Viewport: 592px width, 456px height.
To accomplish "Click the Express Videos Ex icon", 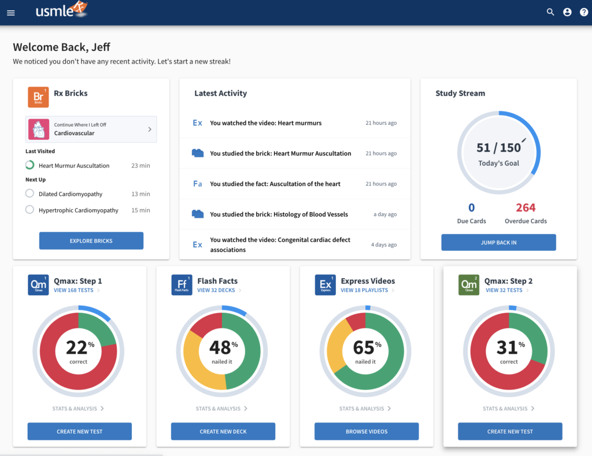I will [x=325, y=285].
